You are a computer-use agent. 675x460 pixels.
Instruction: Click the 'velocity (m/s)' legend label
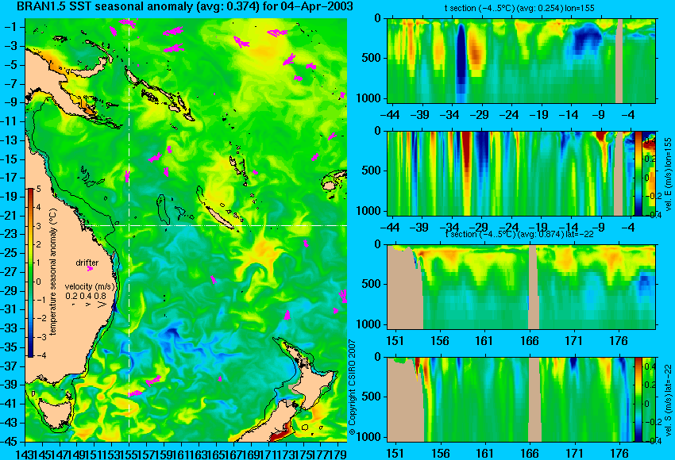pos(90,286)
